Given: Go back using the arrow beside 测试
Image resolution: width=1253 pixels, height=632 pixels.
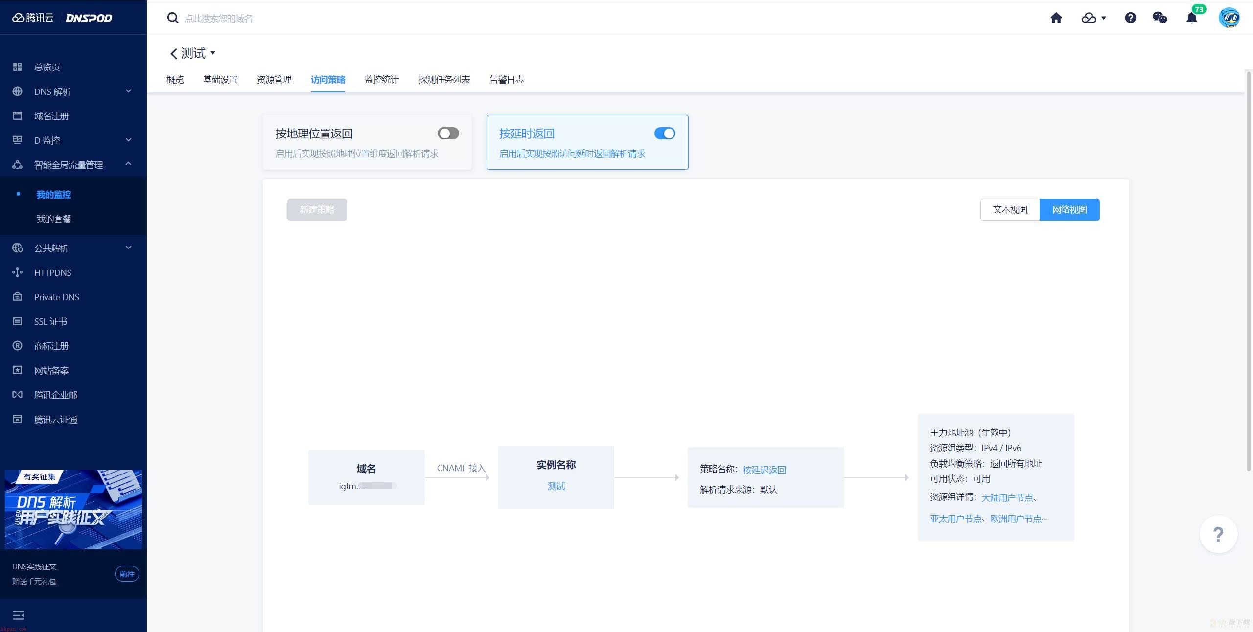Looking at the screenshot, I should point(173,53).
